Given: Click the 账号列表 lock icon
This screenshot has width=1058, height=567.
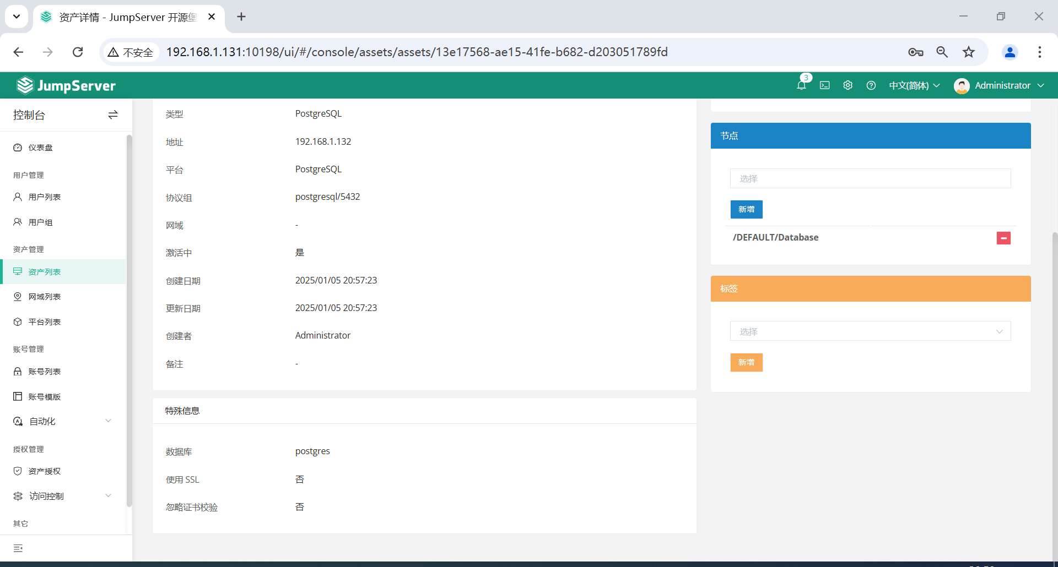Looking at the screenshot, I should pyautogui.click(x=18, y=372).
